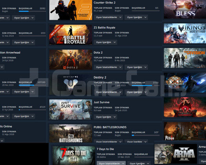Click the Destiny 2 cover image
Screen dimensions: 206x165
[71, 84]
